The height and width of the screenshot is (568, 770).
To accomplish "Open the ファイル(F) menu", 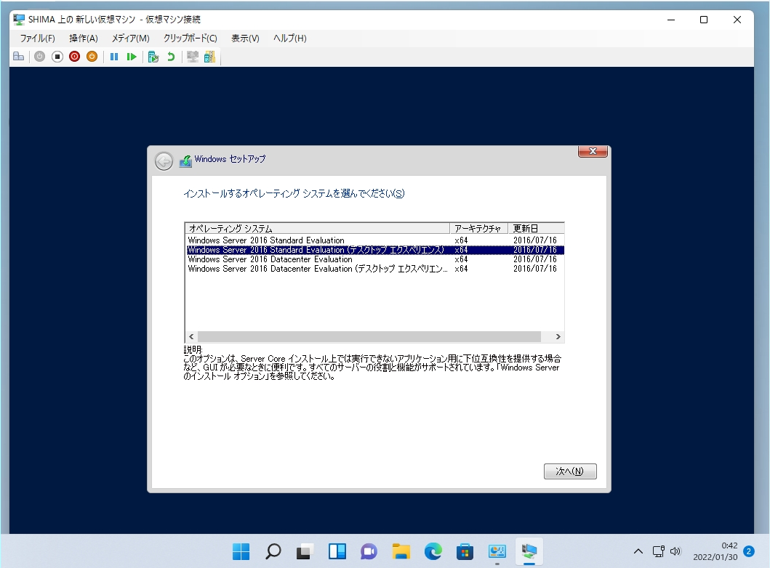I will click(x=37, y=38).
